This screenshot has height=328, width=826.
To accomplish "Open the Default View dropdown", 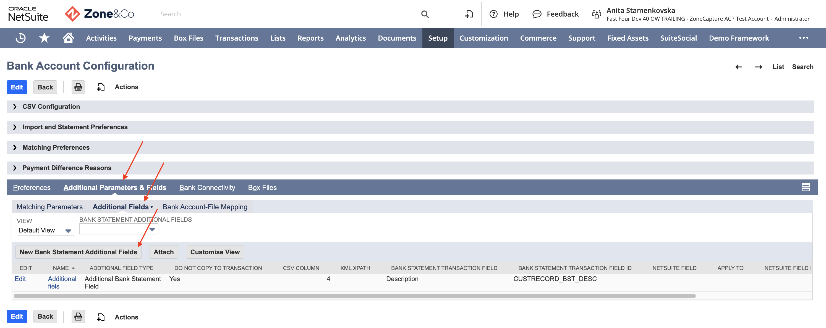I will 45,230.
